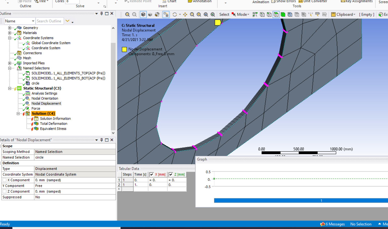The height and width of the screenshot is (229, 388).
Task: Open the Name filter dropdown
Action: point(33,21)
